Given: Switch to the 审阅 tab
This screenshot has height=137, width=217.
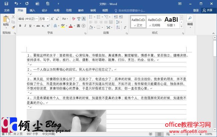Looking at the screenshot, I should [x=93, y=10].
